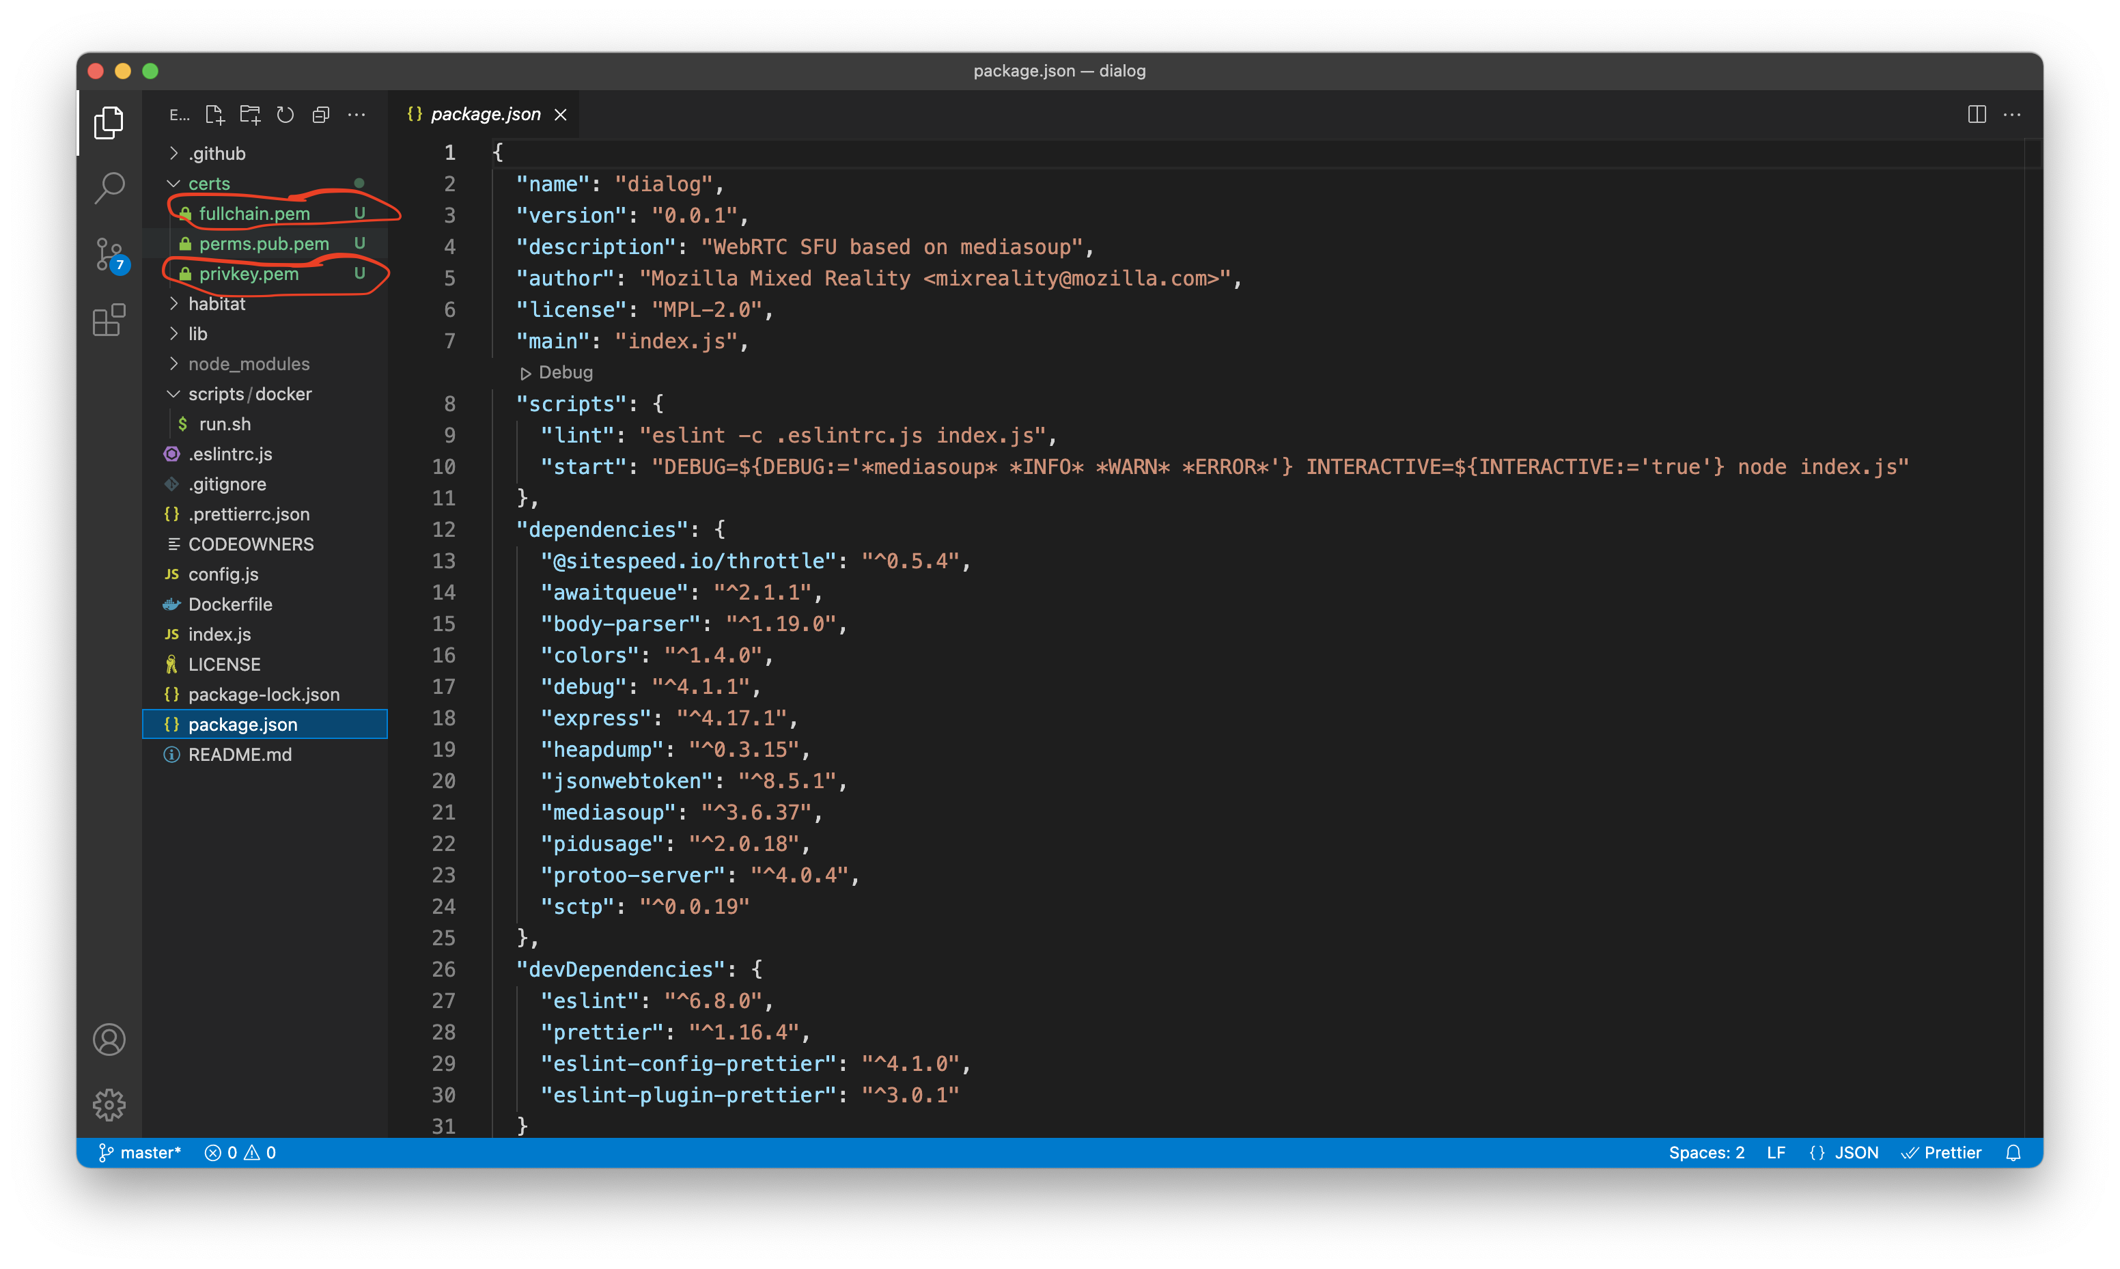2120x1269 pixels.
Task: Click line number 26 in gutter
Action: pos(444,969)
